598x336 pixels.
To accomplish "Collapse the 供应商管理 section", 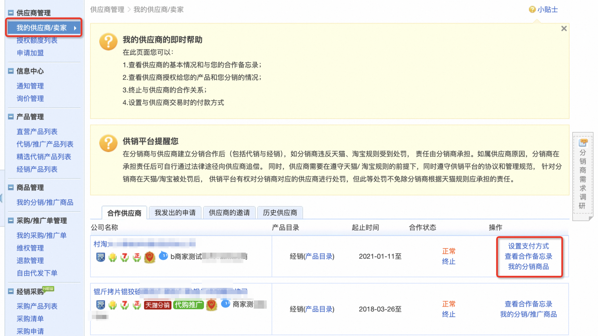I will pos(11,12).
